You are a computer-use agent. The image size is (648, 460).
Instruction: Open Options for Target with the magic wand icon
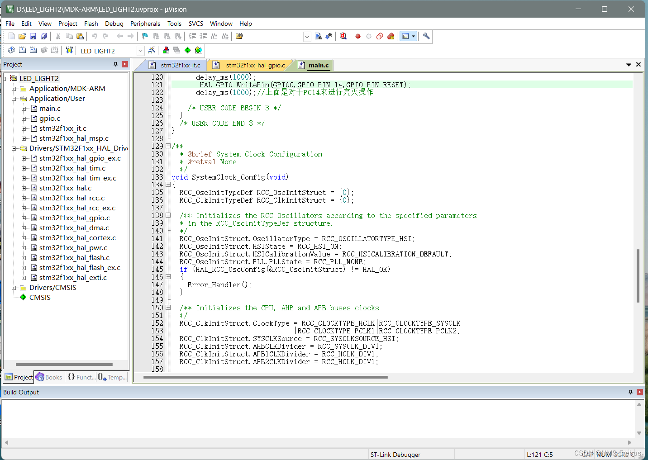point(152,50)
